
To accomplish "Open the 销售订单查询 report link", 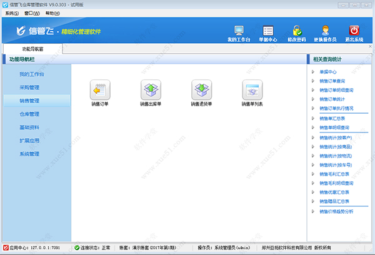I will pos(336,81).
